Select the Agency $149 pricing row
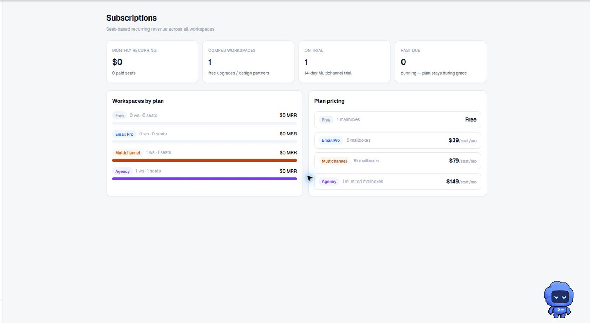Image resolution: width=590 pixels, height=323 pixels. [x=398, y=182]
